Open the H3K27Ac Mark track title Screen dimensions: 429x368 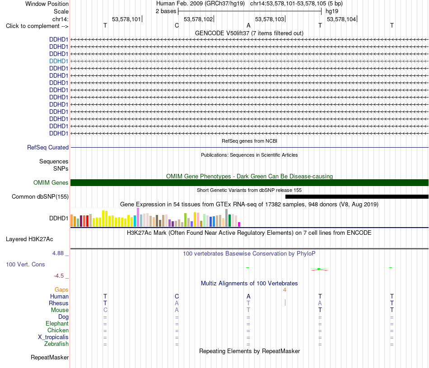(x=249, y=233)
